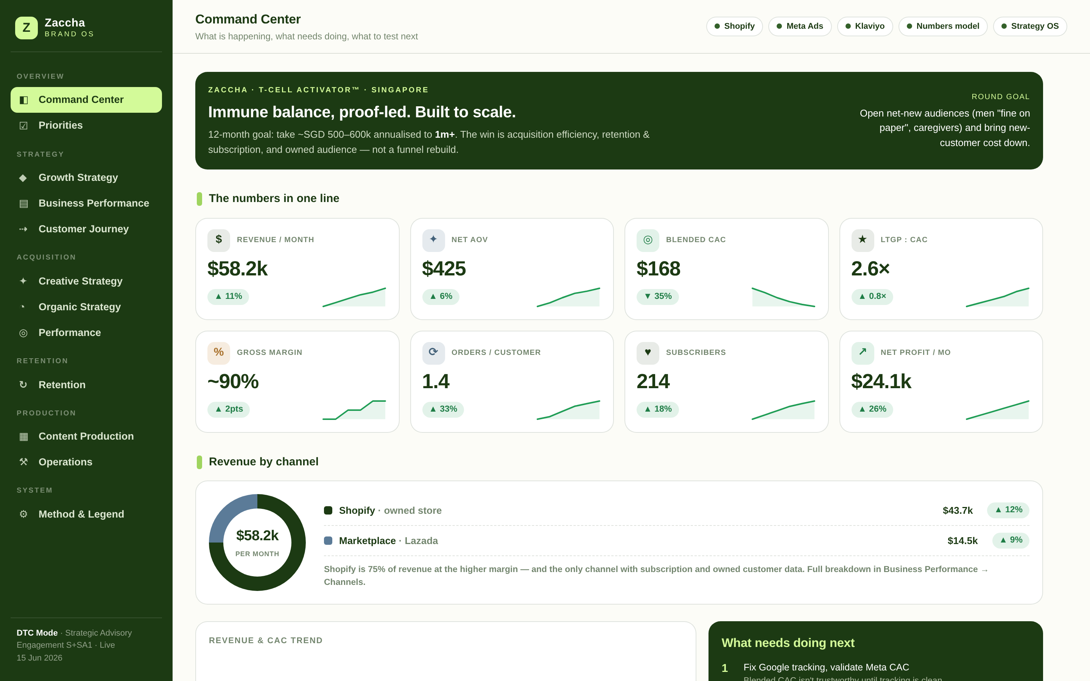The width and height of the screenshot is (1090, 681).
Task: Click the percent icon on Gross Margin card
Action: [x=218, y=353]
